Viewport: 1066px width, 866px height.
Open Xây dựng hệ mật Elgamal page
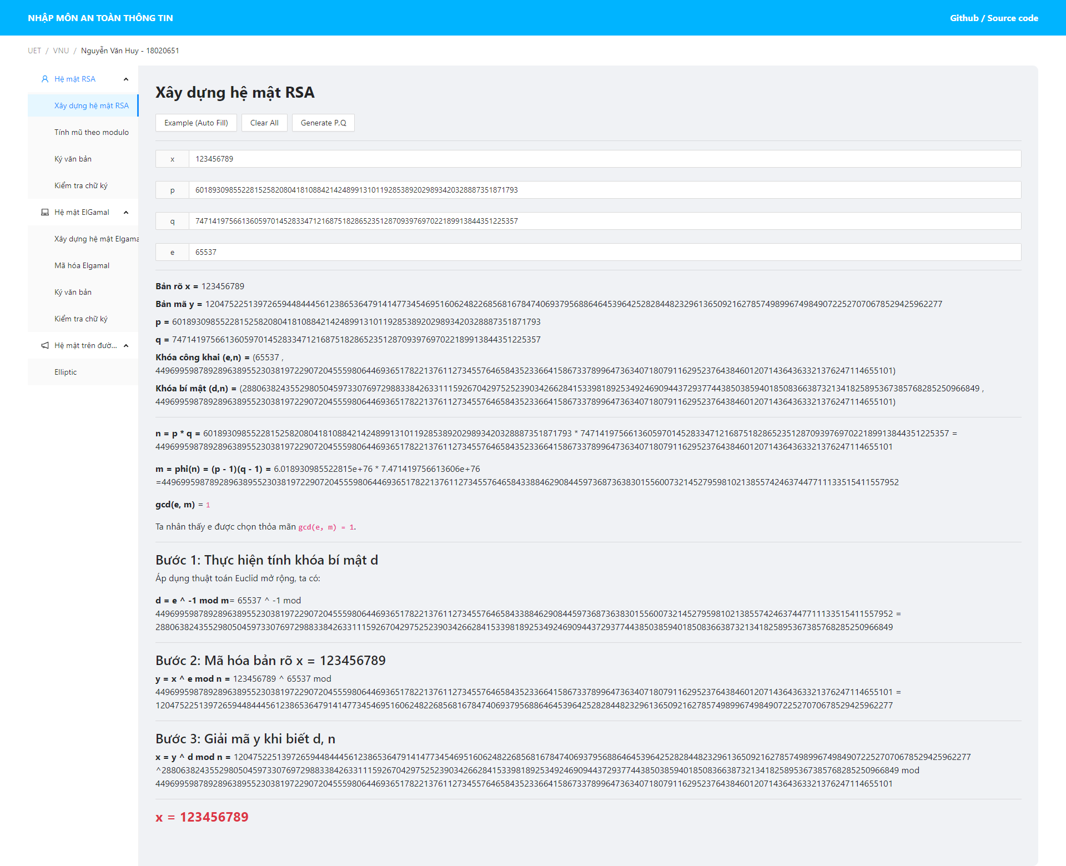pos(96,239)
